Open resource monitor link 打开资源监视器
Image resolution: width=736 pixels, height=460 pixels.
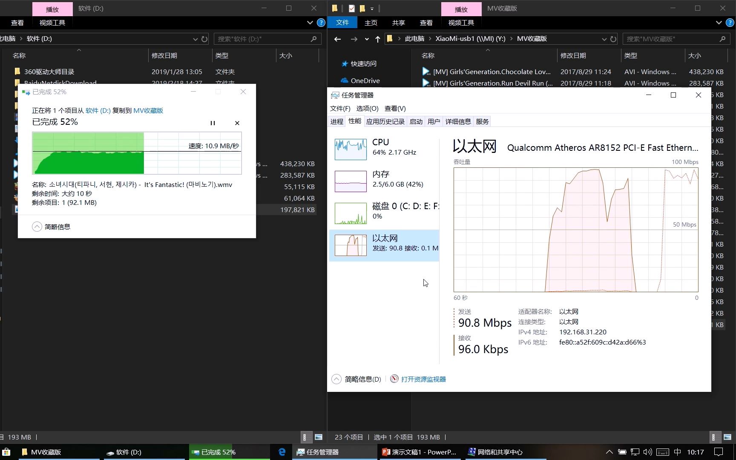(x=423, y=379)
